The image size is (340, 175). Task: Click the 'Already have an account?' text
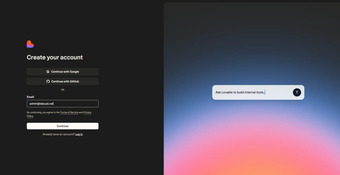[58, 134]
